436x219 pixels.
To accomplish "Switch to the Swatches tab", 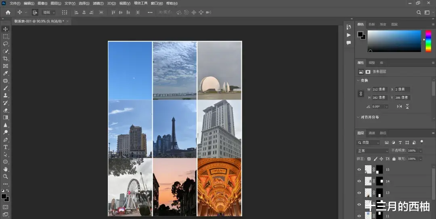I will [x=372, y=25].
